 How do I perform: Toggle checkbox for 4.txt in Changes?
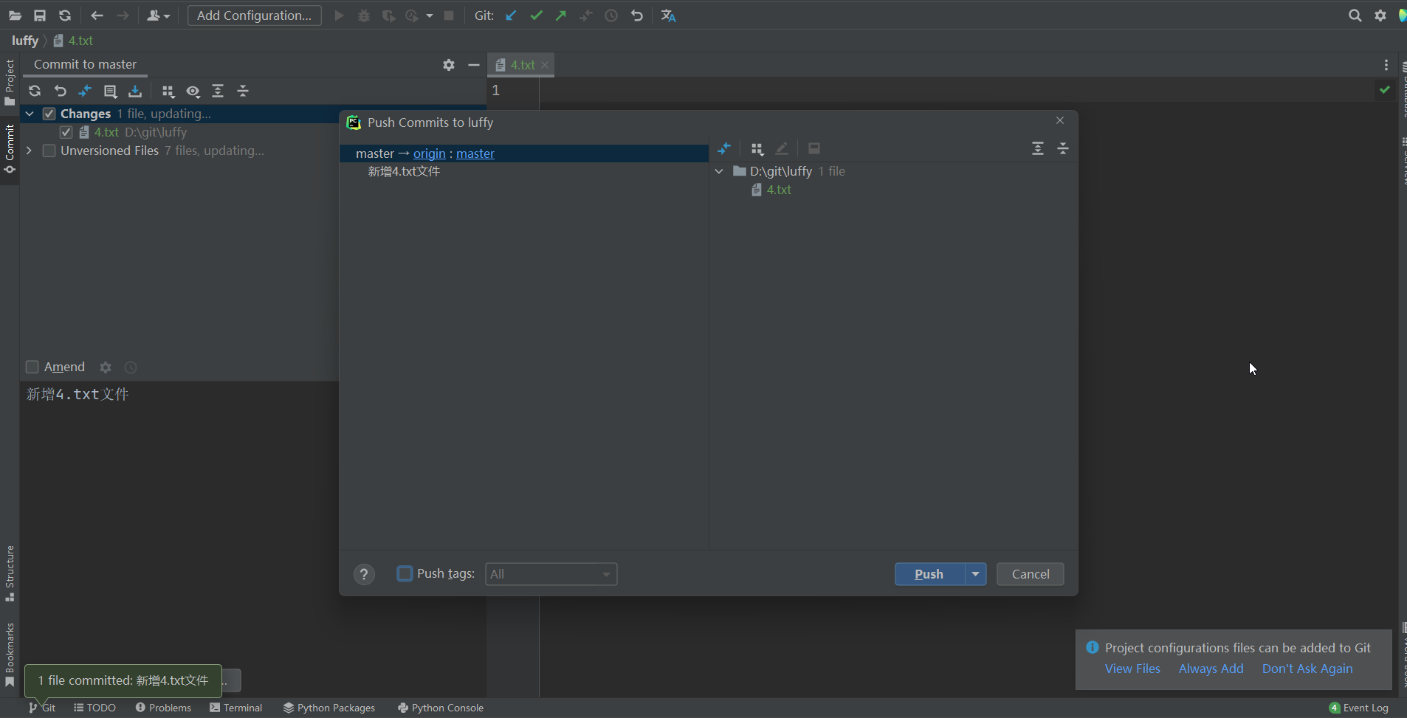click(66, 132)
